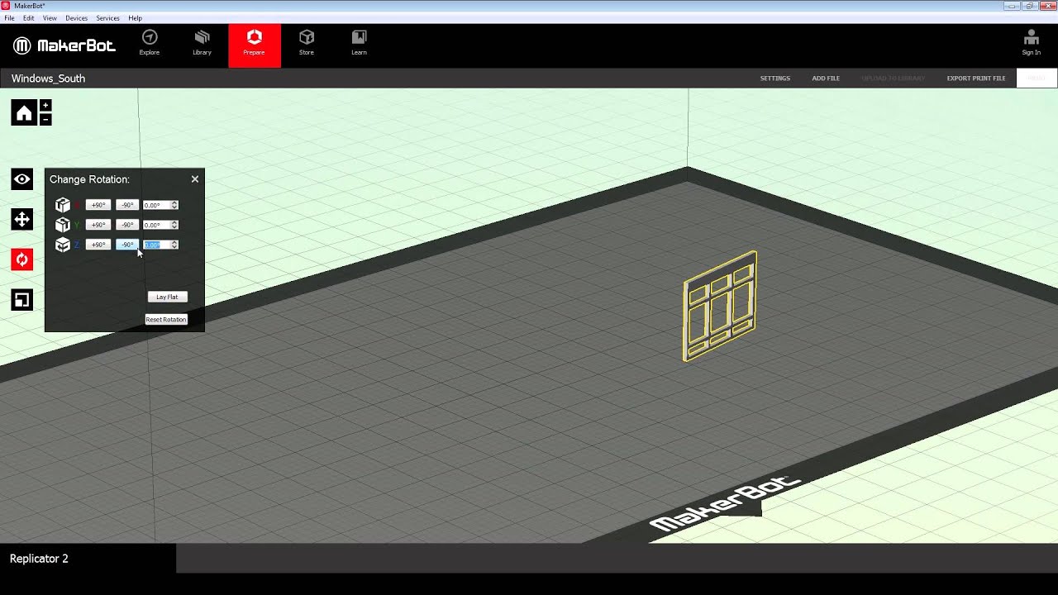
Task: Open SETTINGS in the top bar
Action: click(775, 79)
